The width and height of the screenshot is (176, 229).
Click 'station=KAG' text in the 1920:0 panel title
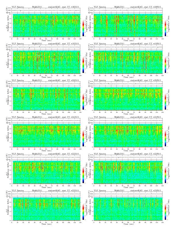tap(54, 44)
